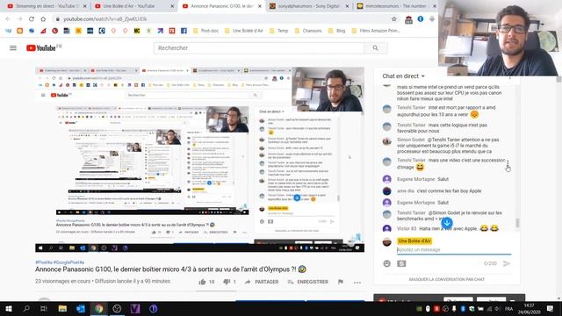
Task: Click the search magnifier button
Action: click(x=375, y=48)
